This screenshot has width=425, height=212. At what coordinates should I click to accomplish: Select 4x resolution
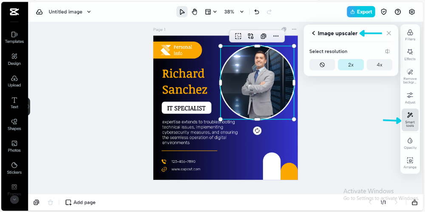click(380, 65)
